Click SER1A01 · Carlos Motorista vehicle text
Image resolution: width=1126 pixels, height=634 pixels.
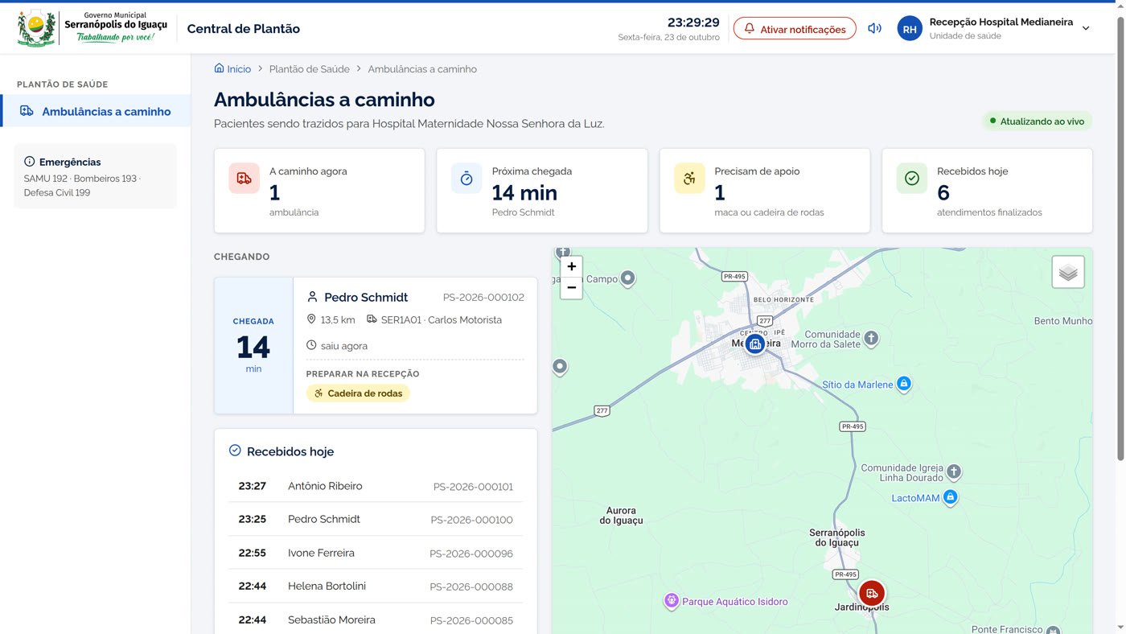pos(442,320)
